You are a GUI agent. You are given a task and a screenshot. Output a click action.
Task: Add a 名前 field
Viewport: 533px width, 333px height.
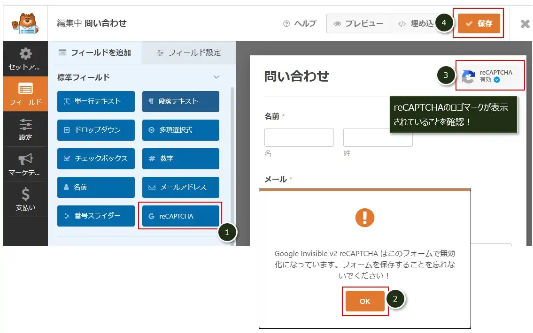point(96,187)
